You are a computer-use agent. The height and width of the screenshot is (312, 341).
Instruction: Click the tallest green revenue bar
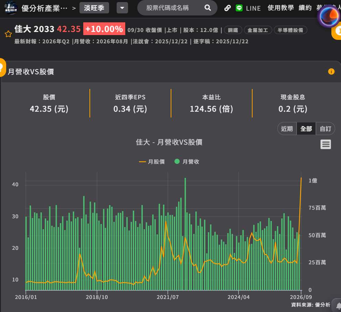[185, 234]
